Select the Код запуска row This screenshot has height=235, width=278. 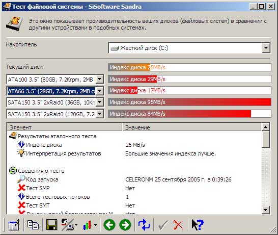pos(134,179)
